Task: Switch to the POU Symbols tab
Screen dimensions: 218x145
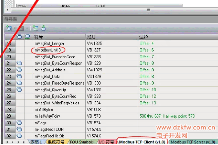Action: [x=82, y=142]
